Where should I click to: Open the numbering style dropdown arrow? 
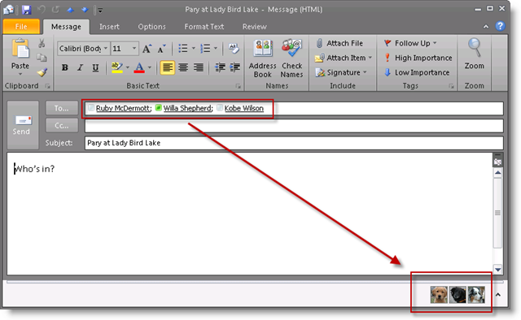click(216, 49)
